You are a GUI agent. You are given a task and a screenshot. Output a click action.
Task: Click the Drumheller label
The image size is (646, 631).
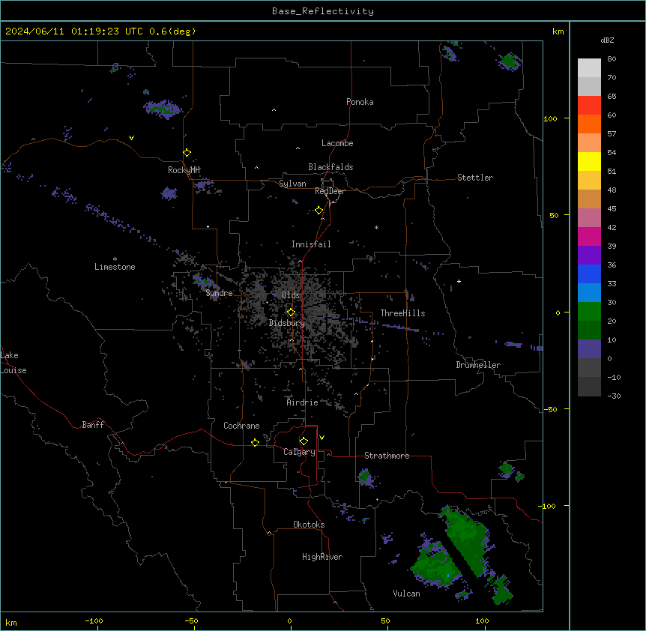coord(478,365)
